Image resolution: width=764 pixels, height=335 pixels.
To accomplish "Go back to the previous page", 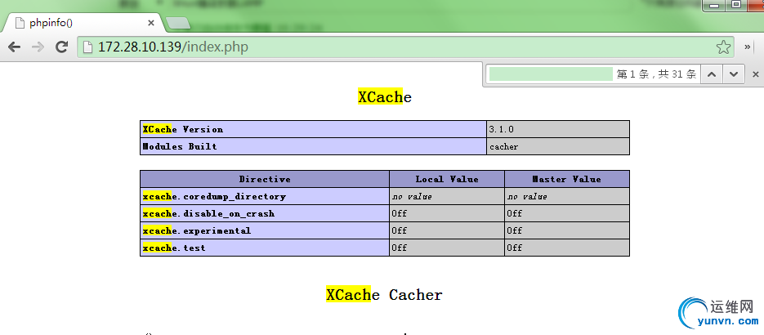I will coord(14,47).
